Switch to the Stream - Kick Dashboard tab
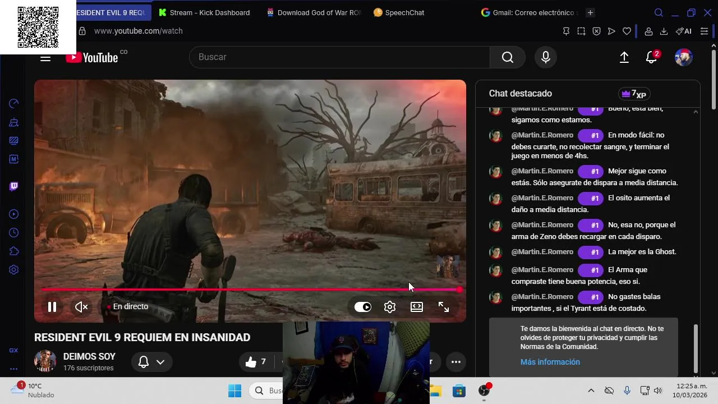This screenshot has height=404, width=718. tap(205, 12)
